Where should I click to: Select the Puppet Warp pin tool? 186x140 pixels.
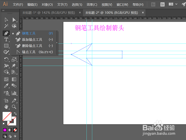14,66
